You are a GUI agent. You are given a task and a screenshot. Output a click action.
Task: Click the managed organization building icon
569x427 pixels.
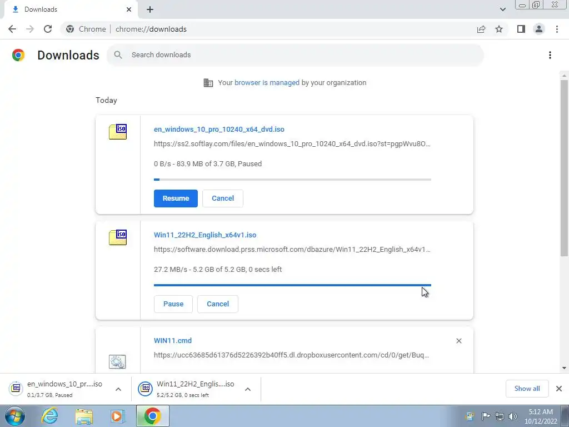[208, 83]
